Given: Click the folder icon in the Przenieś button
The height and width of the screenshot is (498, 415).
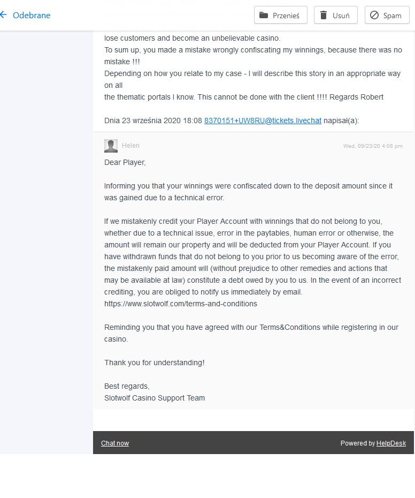Looking at the screenshot, I should tap(263, 15).
